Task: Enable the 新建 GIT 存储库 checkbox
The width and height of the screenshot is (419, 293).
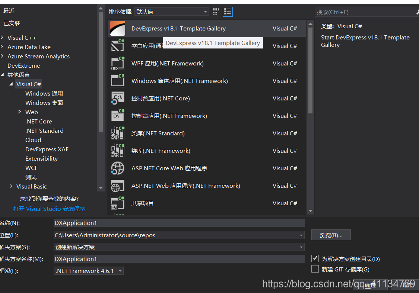Action: click(315, 269)
